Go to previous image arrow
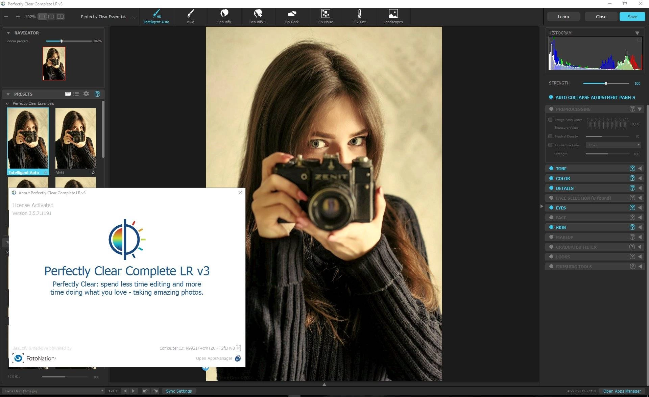Image resolution: width=649 pixels, height=397 pixels. (125, 391)
